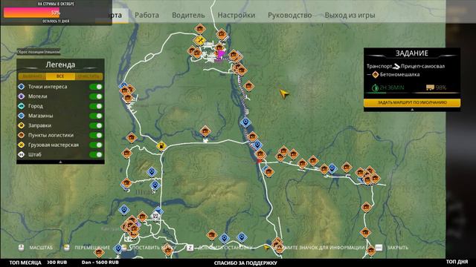This screenshot has height=267, width=476.
Task: Disable Магазины markers on the map
Action: (x=96, y=116)
